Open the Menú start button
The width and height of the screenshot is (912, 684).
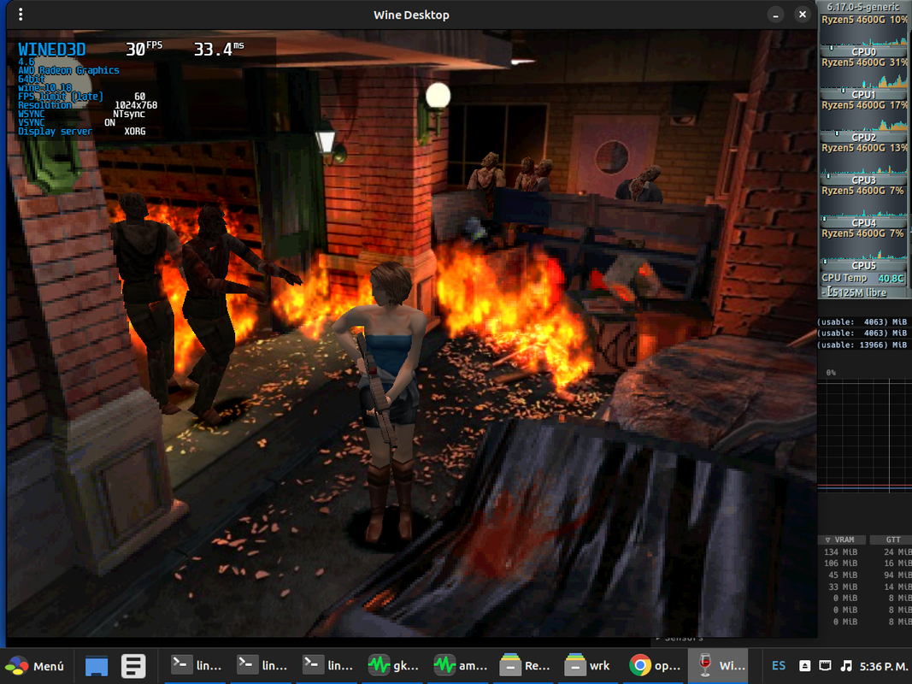36,666
